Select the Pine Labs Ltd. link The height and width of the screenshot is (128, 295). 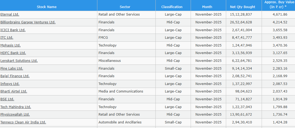[x=12, y=69]
